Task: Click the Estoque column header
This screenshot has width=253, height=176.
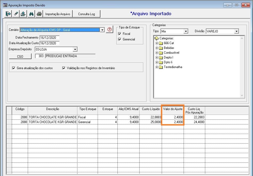Action: tap(108, 111)
